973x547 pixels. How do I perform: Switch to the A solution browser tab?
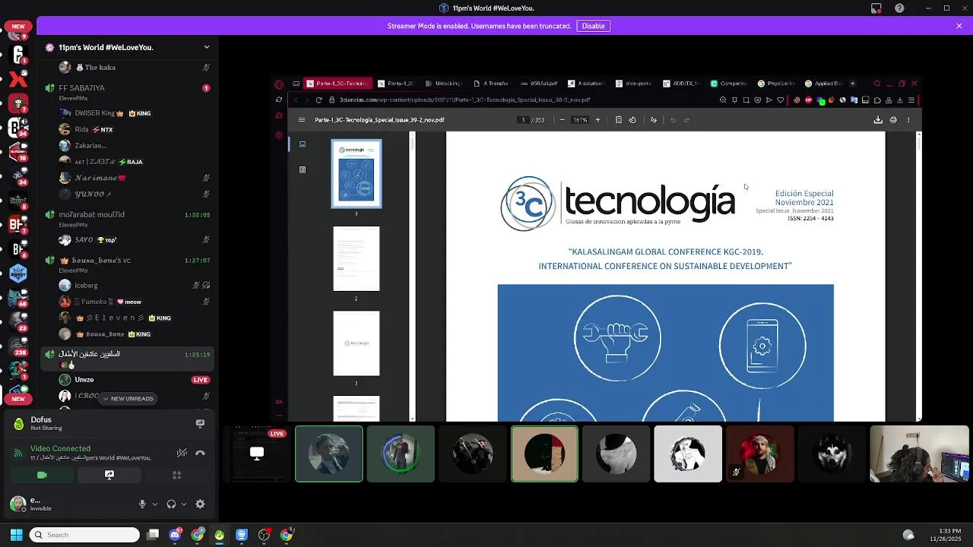[585, 84]
